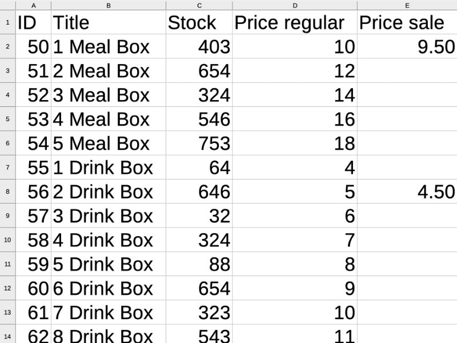This screenshot has height=343, width=457.
Task: Click the Title header cell
Action: click(x=109, y=22)
